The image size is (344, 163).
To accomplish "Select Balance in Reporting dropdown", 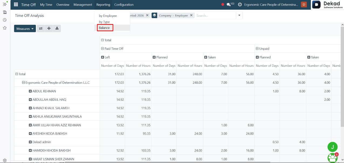I will point(112,28).
